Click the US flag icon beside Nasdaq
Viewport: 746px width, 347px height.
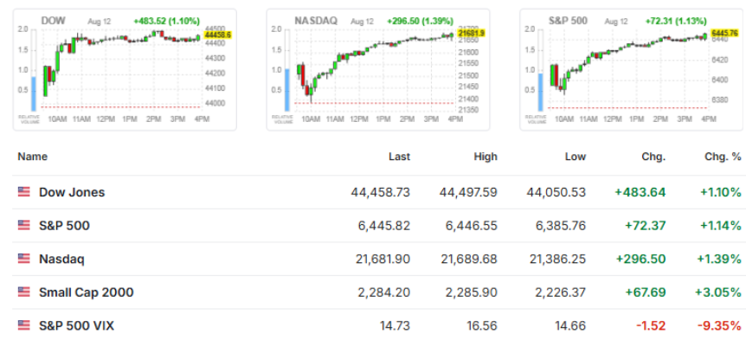coord(23,259)
